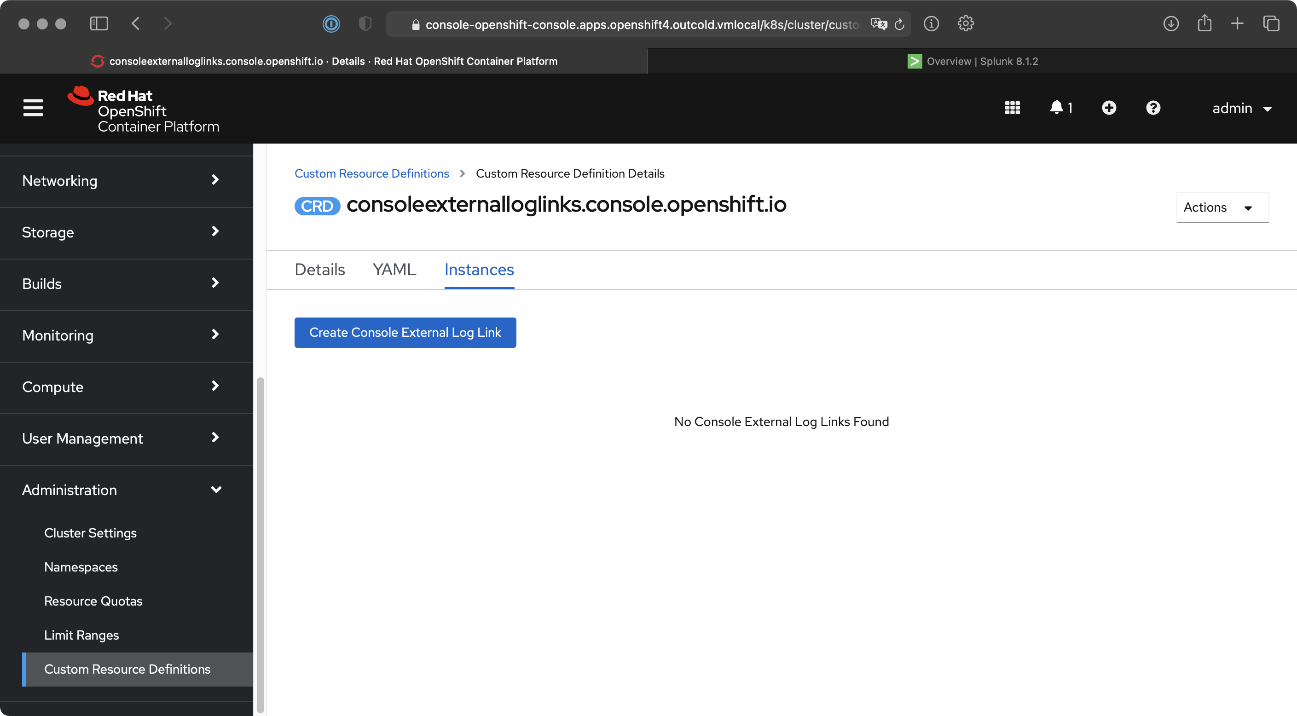Click Custom Resource Definitions breadcrumb link
This screenshot has height=716, width=1297.
371,174
